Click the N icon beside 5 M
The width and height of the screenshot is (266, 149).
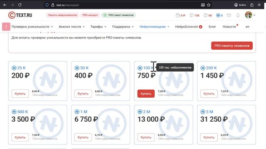pos(203,112)
